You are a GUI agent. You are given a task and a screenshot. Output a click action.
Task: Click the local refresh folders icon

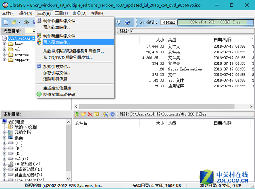tap(106, 114)
